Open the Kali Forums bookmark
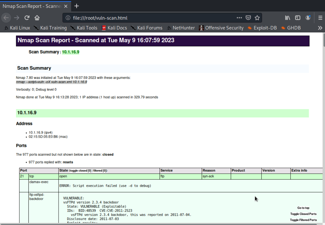Image resolution: width=325 pixels, height=225 pixels. click(x=147, y=28)
